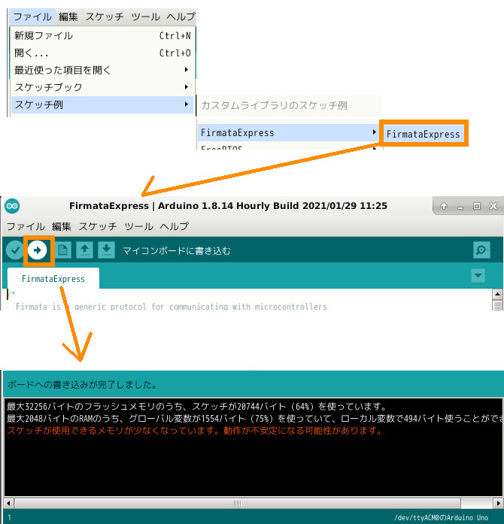Open スケッチ menu in Arduino window

98,226
